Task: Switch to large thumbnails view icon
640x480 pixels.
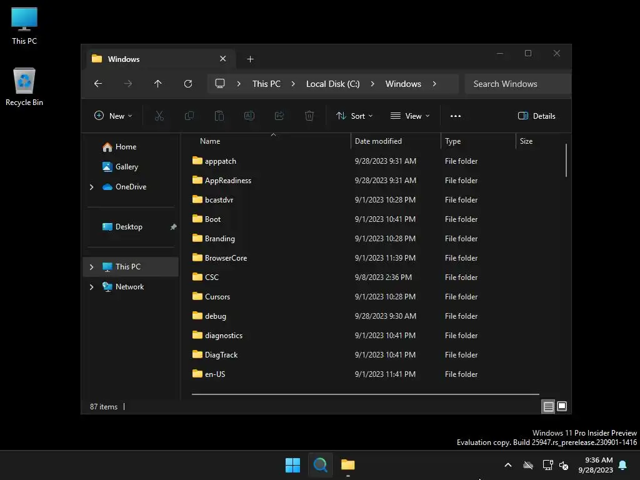Action: (x=562, y=406)
